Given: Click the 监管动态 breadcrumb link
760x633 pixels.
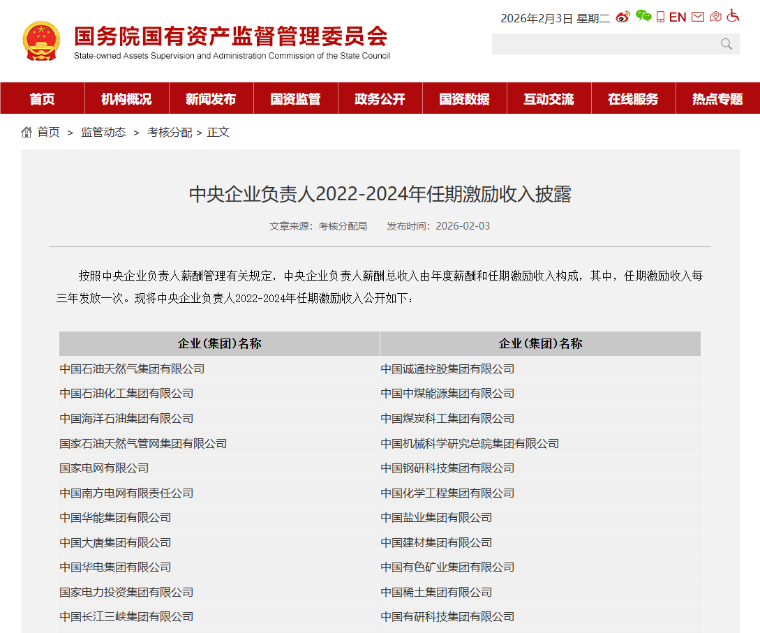Looking at the screenshot, I should point(103,132).
